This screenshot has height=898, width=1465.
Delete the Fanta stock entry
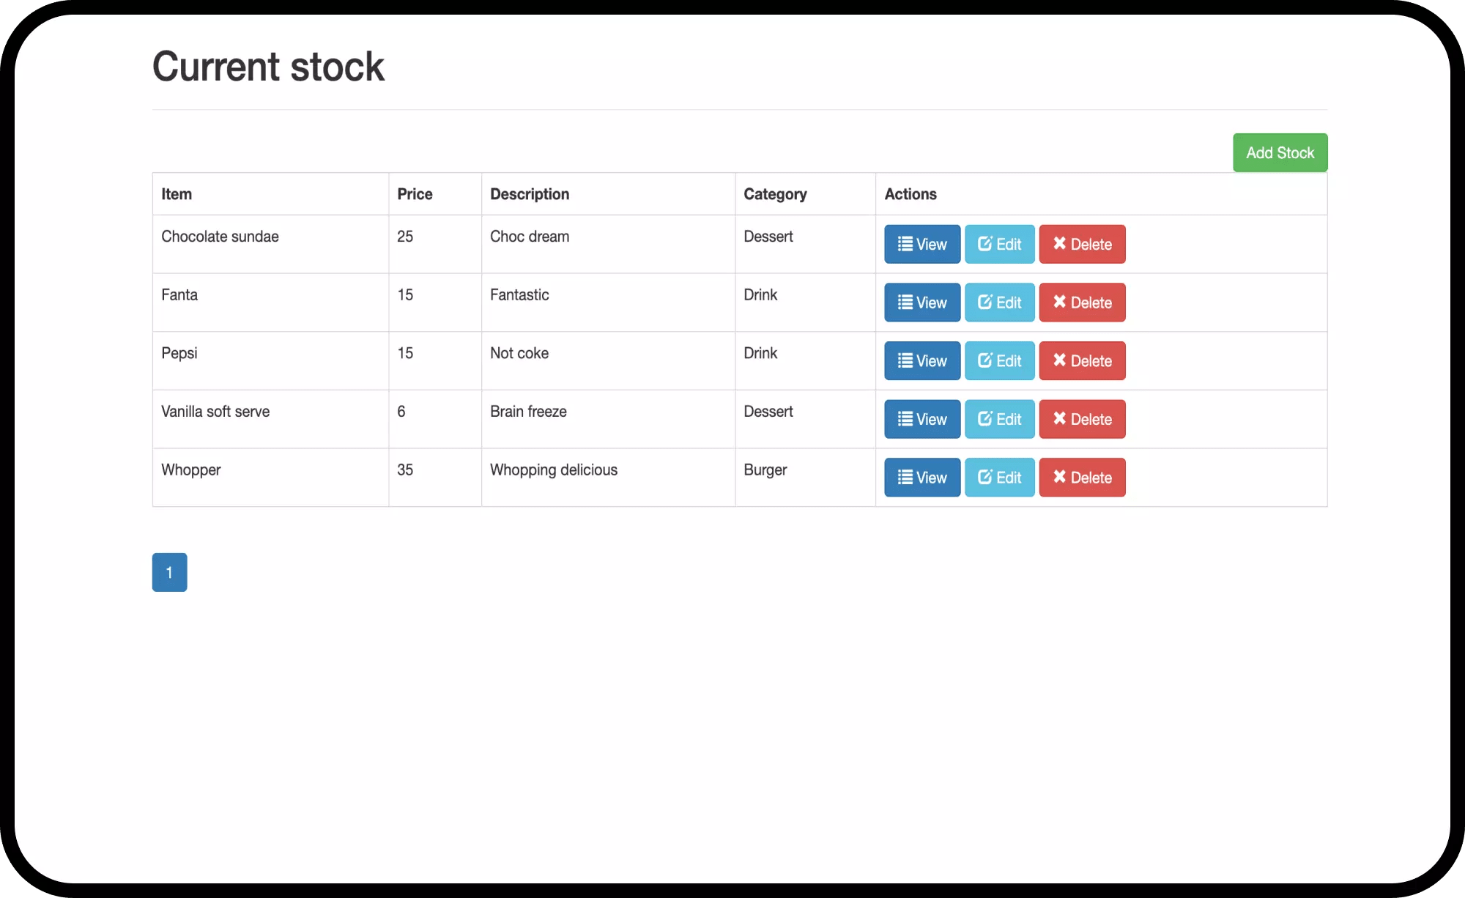click(x=1082, y=303)
